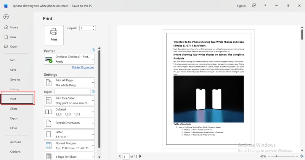Viewport: 305px width, 160px height.
Task: Click Zoom to Page icon at bottom right
Action: 302,156
